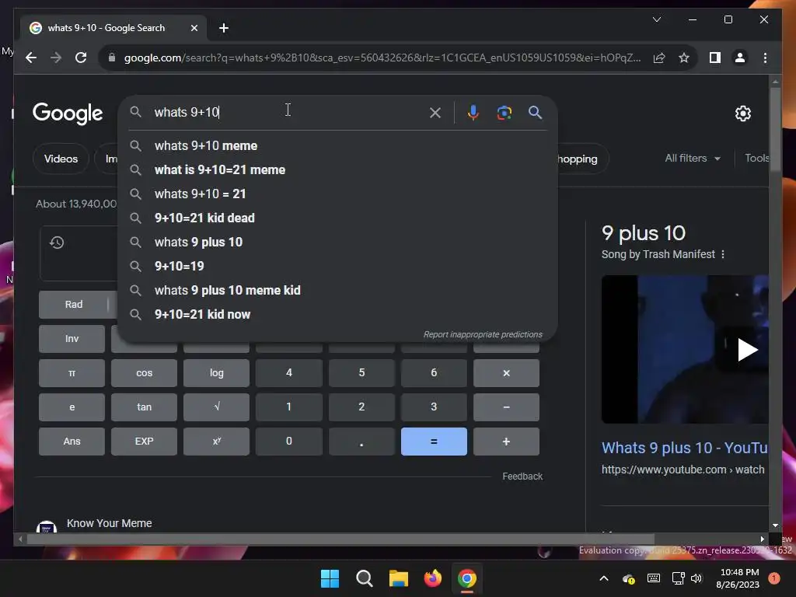Click the browser forward arrow
Screen dimensions: 796x597
point(56,58)
